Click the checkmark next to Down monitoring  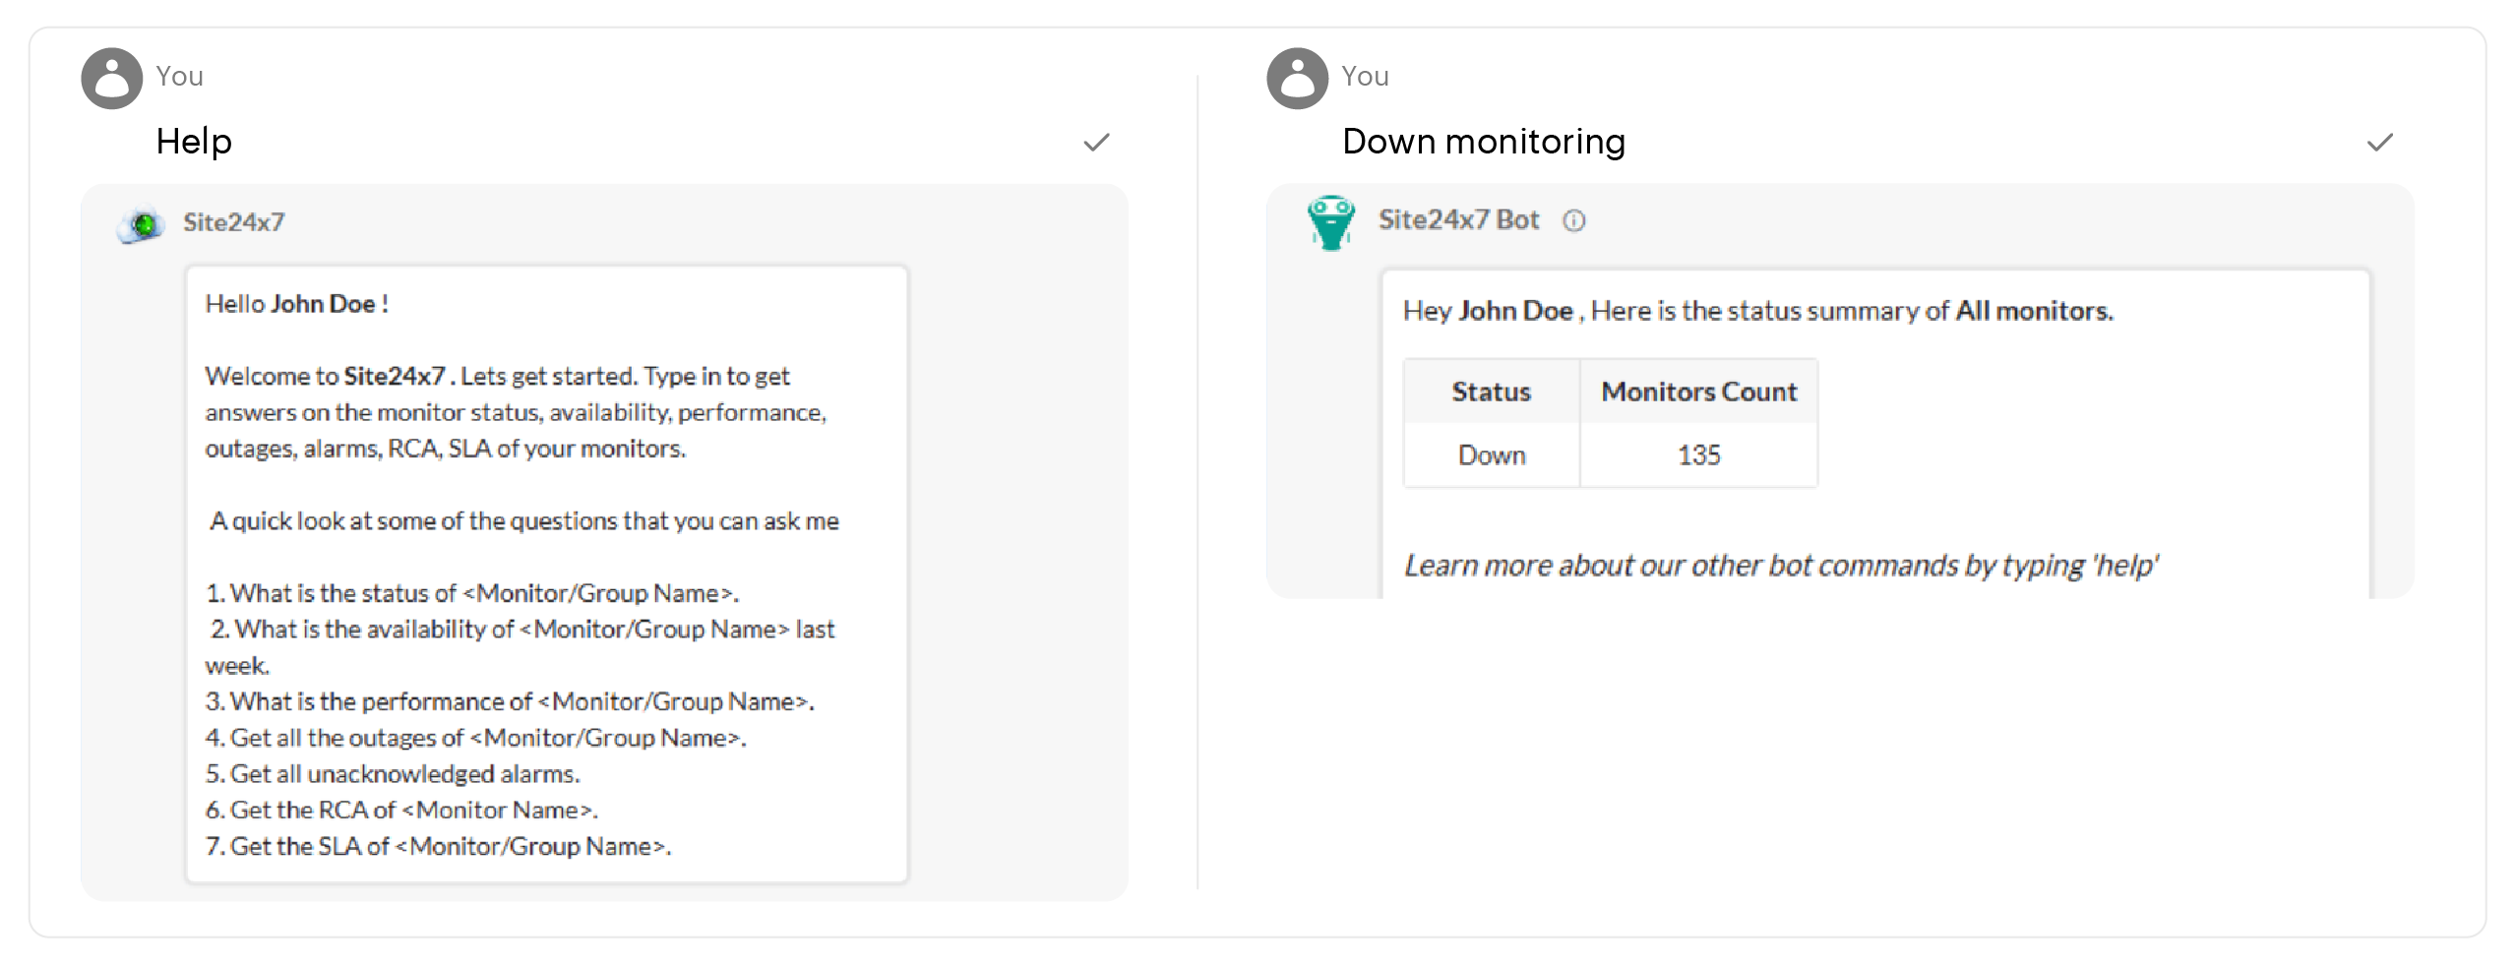click(x=2380, y=143)
